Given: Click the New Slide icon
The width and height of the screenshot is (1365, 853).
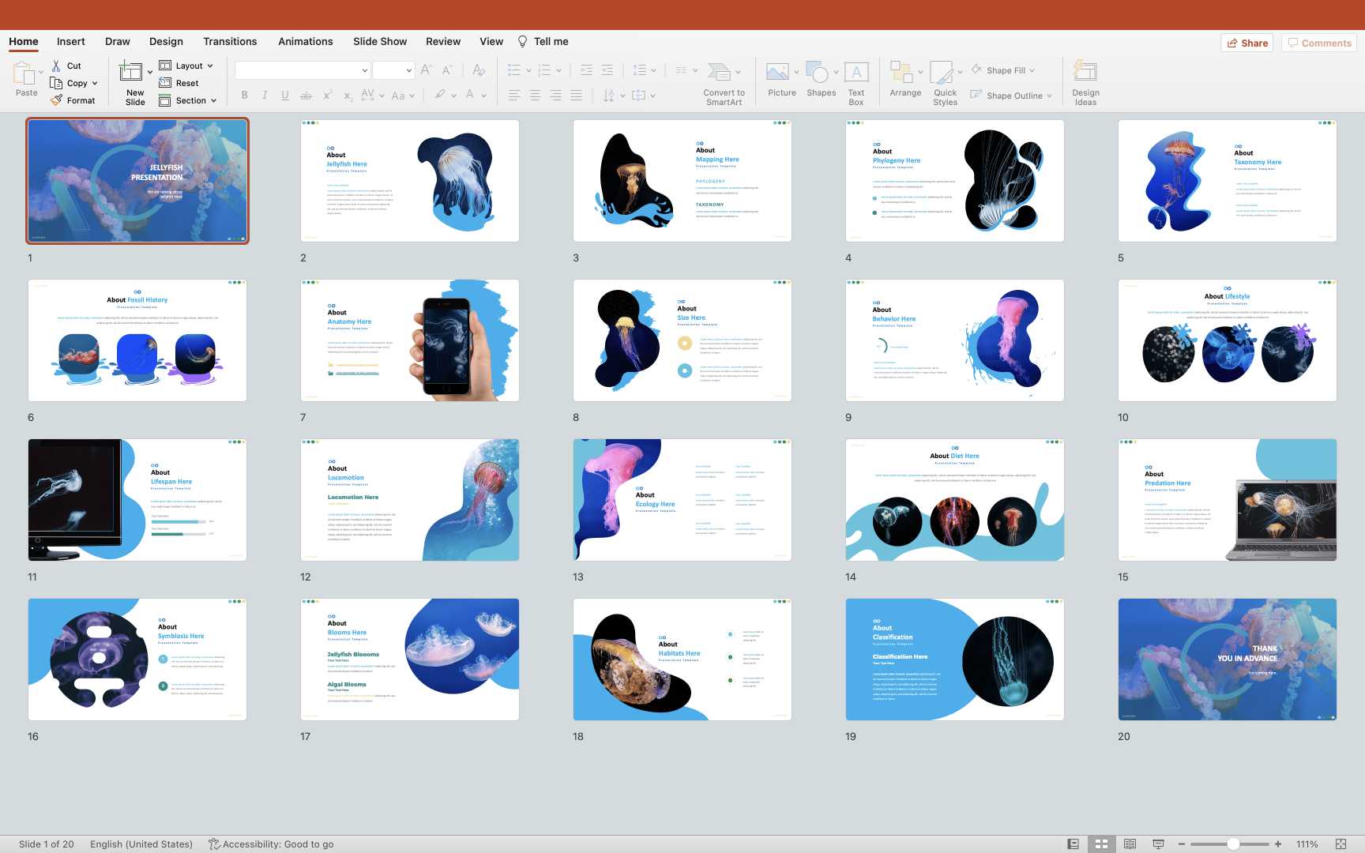Looking at the screenshot, I should tap(131, 73).
